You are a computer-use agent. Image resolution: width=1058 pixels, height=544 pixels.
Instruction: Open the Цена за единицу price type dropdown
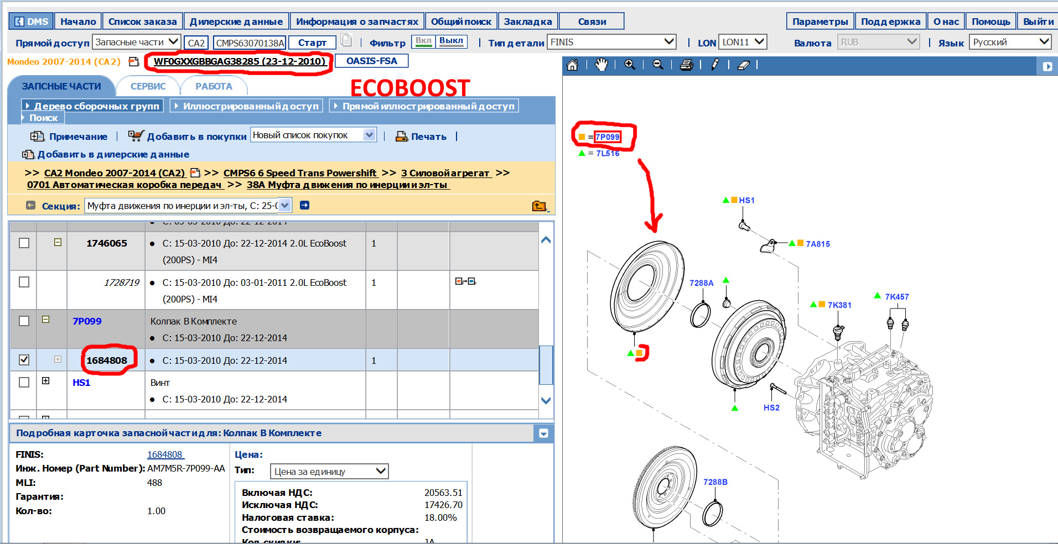pyautogui.click(x=329, y=472)
